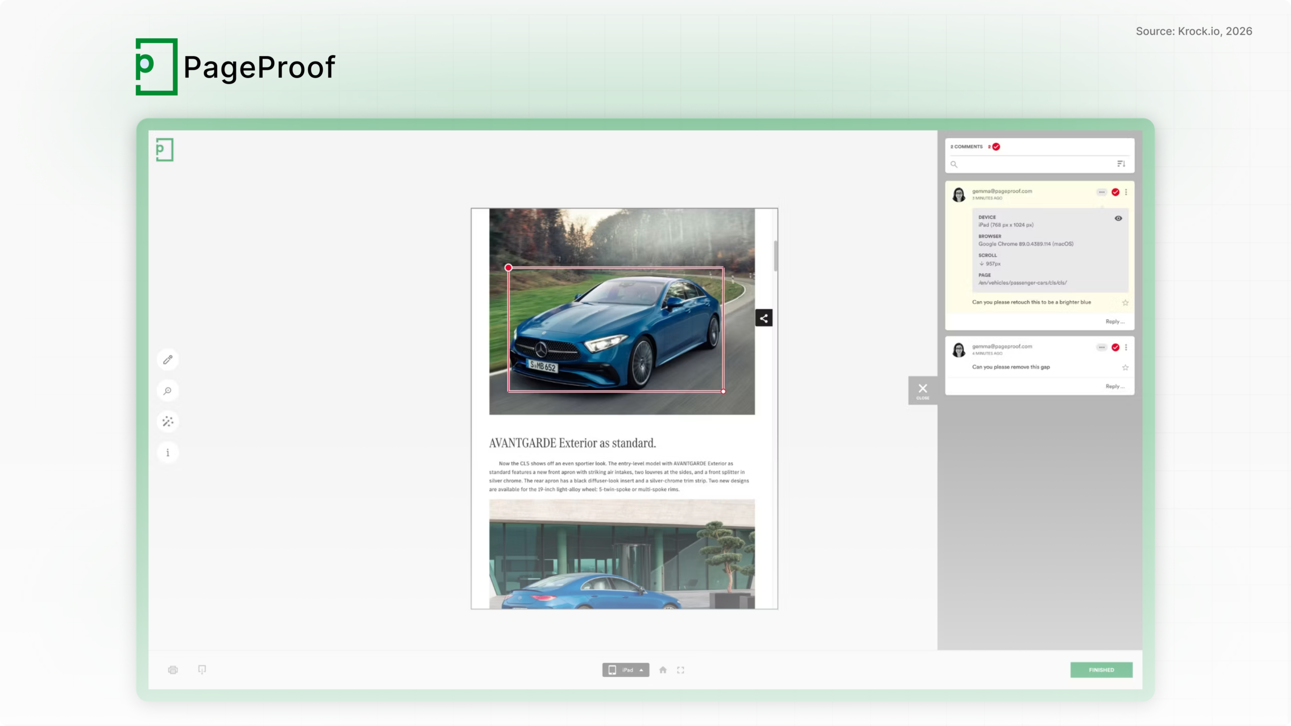Screen dimensions: 1291x726
Task: Click 'Google Chrome 89.0.4389.114 (macOS)' text
Action: click(1026, 244)
